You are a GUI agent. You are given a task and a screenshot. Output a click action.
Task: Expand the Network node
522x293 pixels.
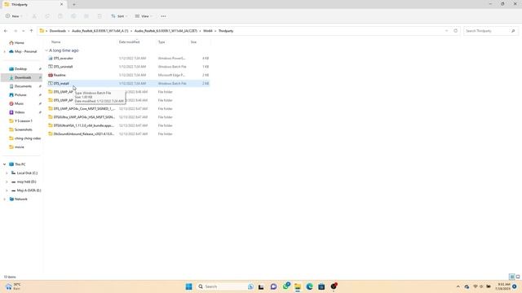[x=4, y=199]
